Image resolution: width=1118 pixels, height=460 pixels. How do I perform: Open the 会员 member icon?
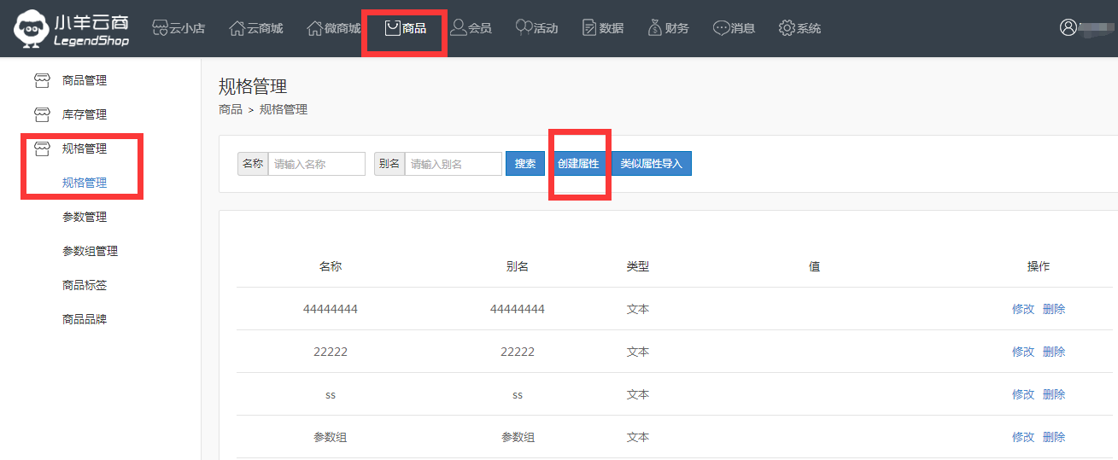coord(459,28)
